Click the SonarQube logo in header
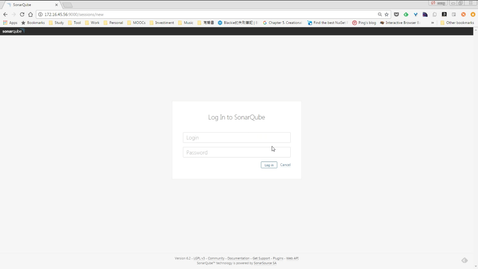Screen dimensions: 478x269 pos(13,31)
